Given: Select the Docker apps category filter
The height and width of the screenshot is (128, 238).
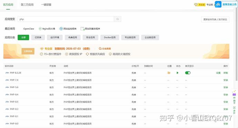Looking at the screenshot, I should point(110,38).
